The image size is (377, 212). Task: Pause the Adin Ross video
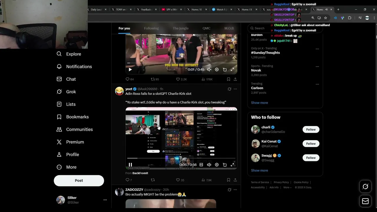(x=130, y=165)
